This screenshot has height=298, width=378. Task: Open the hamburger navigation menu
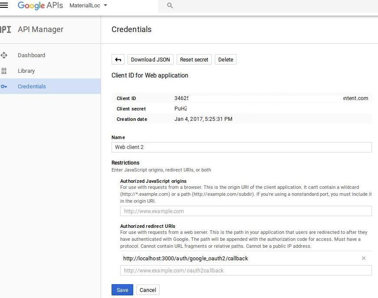tap(4, 6)
